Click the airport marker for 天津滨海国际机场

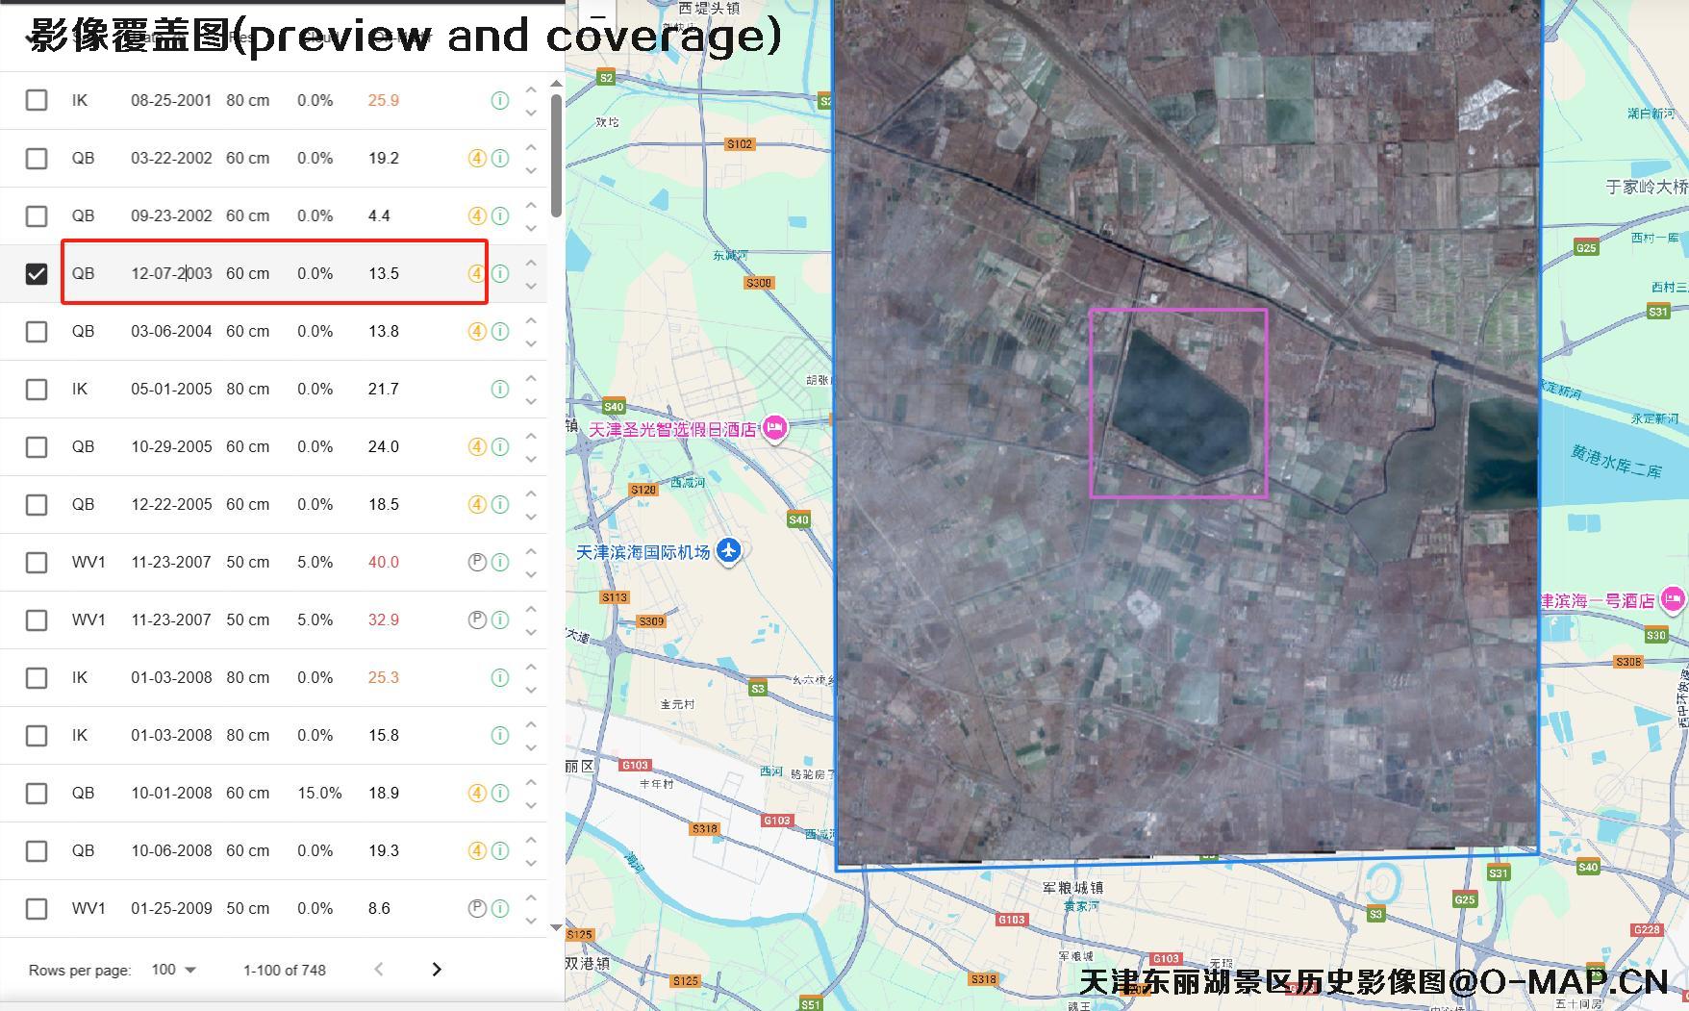[x=729, y=551]
